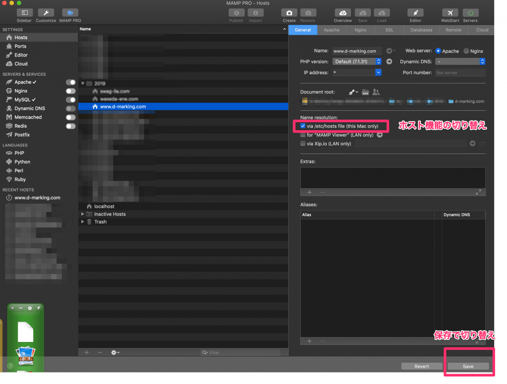Screen dimensions: 507x384
Task: Expand the Trash group
Action: click(x=83, y=222)
